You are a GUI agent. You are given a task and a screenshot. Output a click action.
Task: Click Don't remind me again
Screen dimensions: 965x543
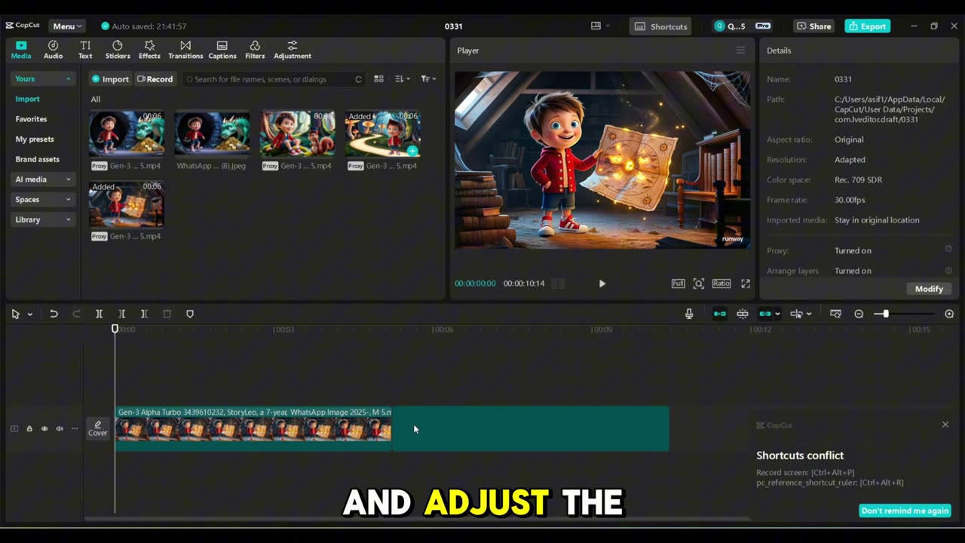(x=905, y=511)
